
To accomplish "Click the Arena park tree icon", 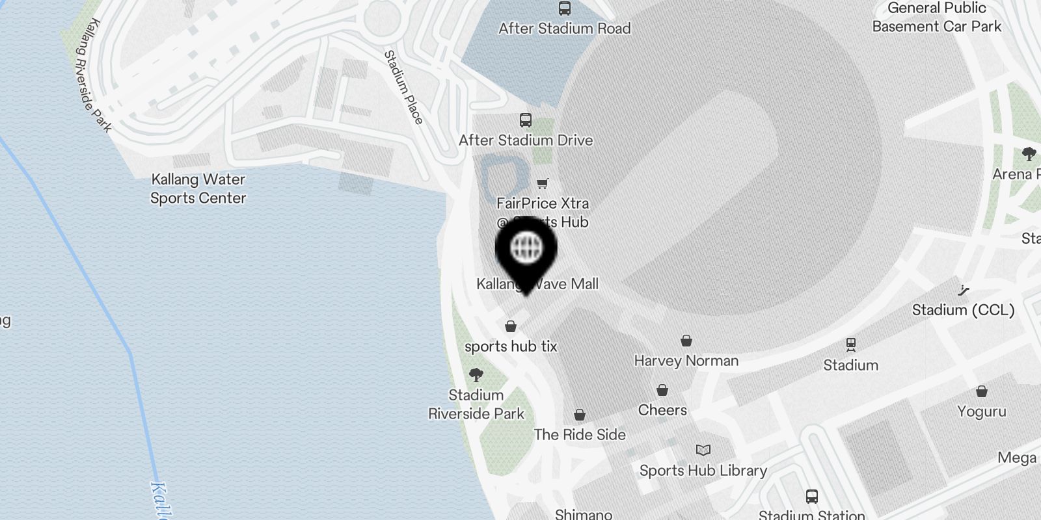I will (x=1029, y=154).
